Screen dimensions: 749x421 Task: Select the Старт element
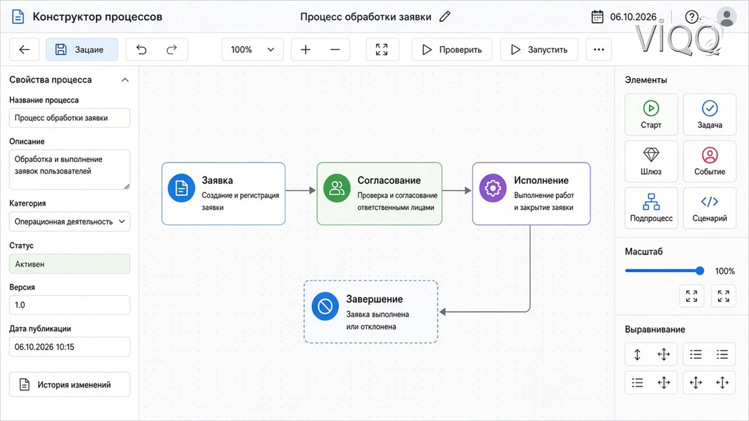coord(651,115)
